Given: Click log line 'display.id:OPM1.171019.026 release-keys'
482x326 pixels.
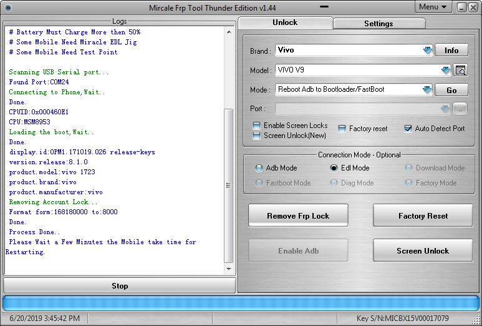Looking at the screenshot, I should (x=82, y=152).
